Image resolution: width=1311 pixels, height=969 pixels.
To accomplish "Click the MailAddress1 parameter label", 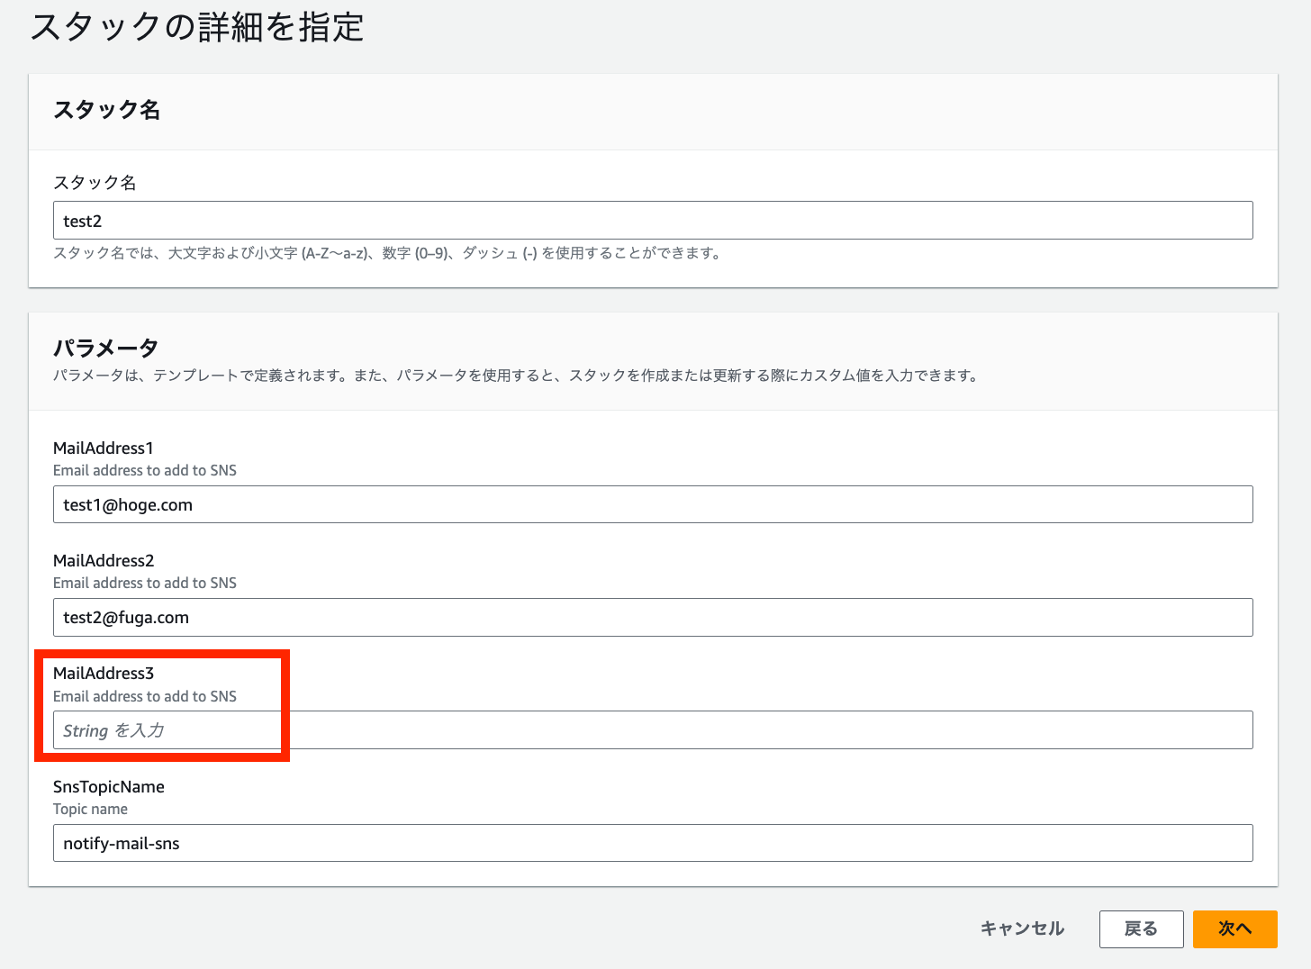I will [x=104, y=448].
